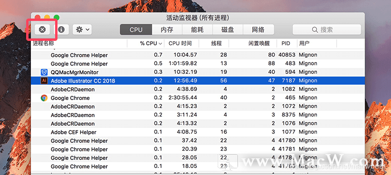Click PID value 7187
Screen dimensions: 391x175
click(x=288, y=81)
